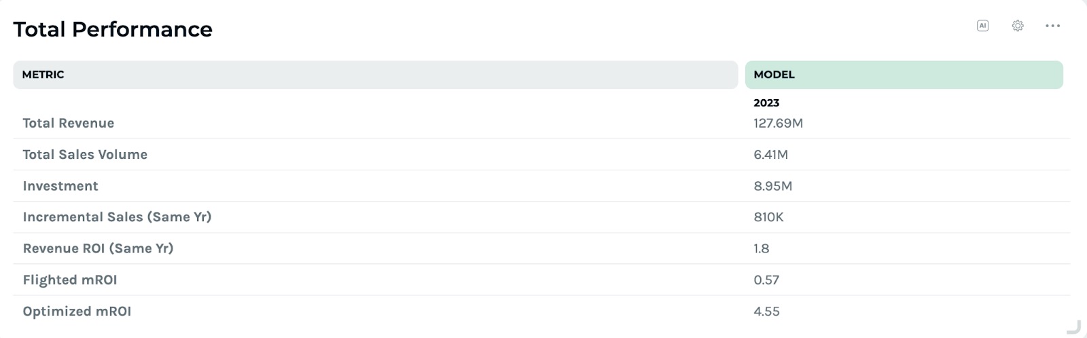Select Revenue ROI (Same Yr) row

pos(542,248)
